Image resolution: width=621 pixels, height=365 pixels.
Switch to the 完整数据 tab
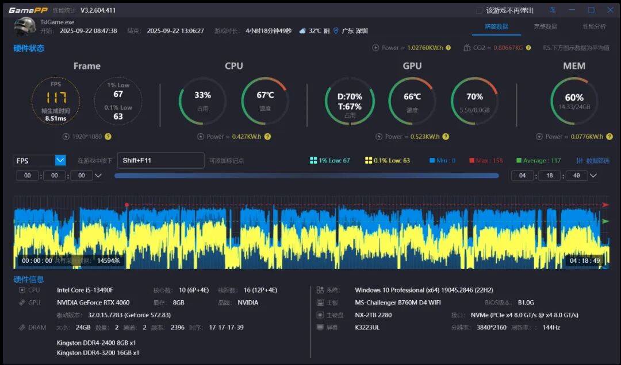coord(545,26)
